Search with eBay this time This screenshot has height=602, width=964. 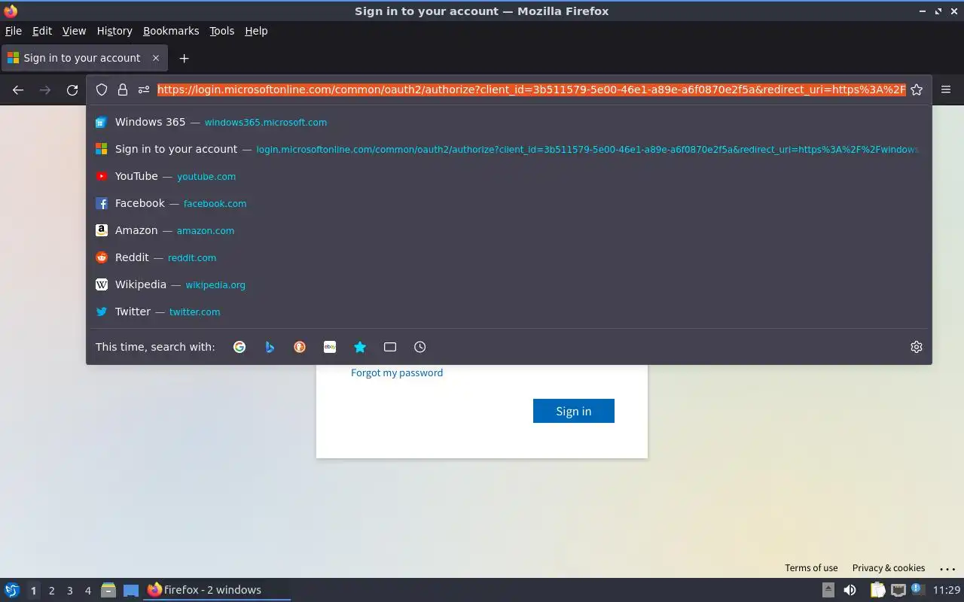pos(330,347)
